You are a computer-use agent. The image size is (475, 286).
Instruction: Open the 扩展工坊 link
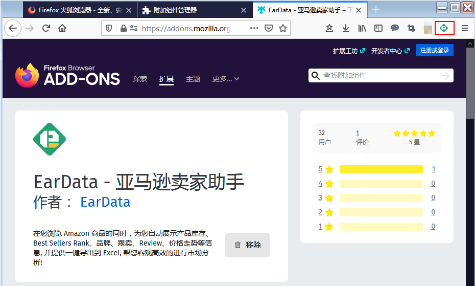coord(349,51)
